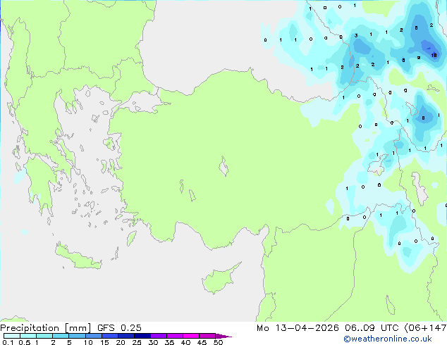The width and height of the screenshot is (447, 345).
Task: Click the '25' legend scale label
Action: (x=137, y=342)
